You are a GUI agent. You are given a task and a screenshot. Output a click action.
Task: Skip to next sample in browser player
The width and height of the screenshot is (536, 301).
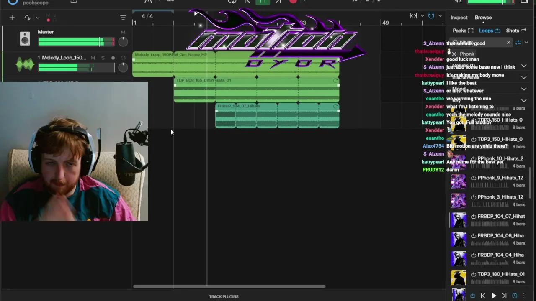pyautogui.click(x=504, y=296)
